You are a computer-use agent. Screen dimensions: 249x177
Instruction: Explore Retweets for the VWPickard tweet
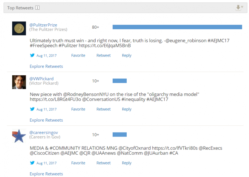46,120
